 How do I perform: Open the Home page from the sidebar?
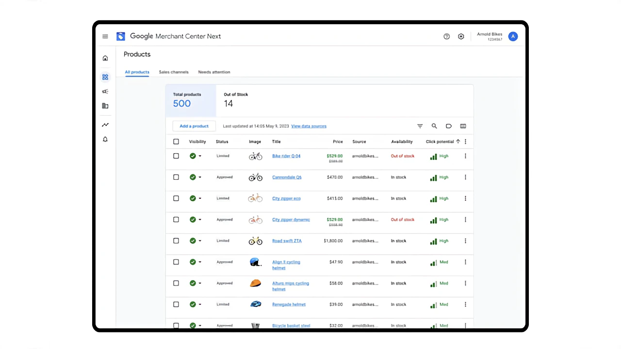tap(105, 58)
